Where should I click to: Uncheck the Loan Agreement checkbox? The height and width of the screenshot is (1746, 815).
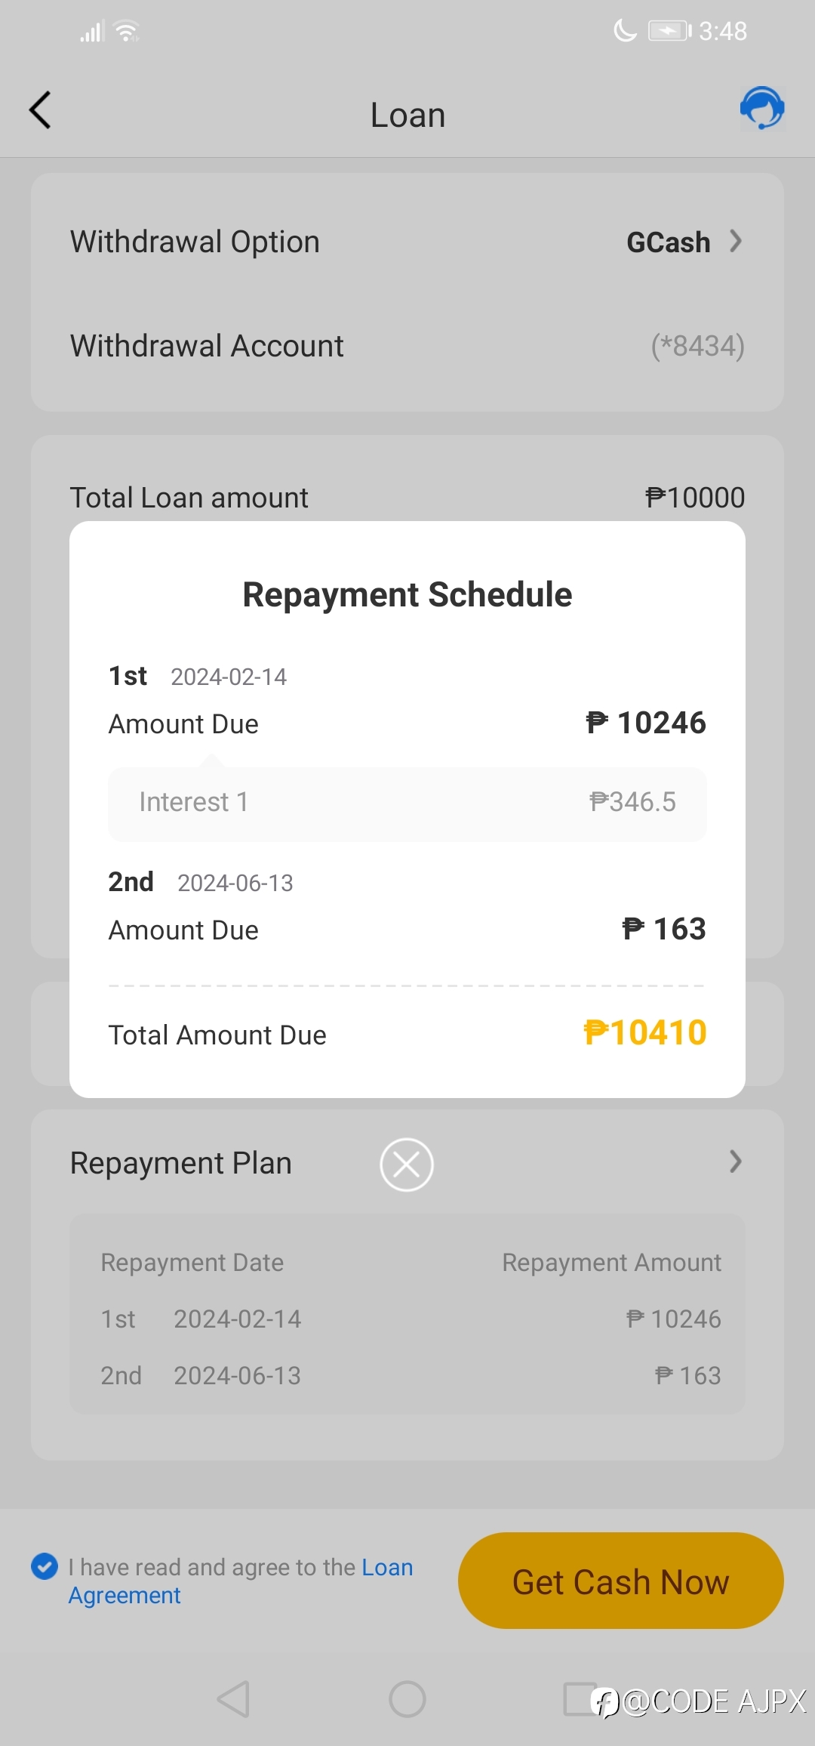45,1566
